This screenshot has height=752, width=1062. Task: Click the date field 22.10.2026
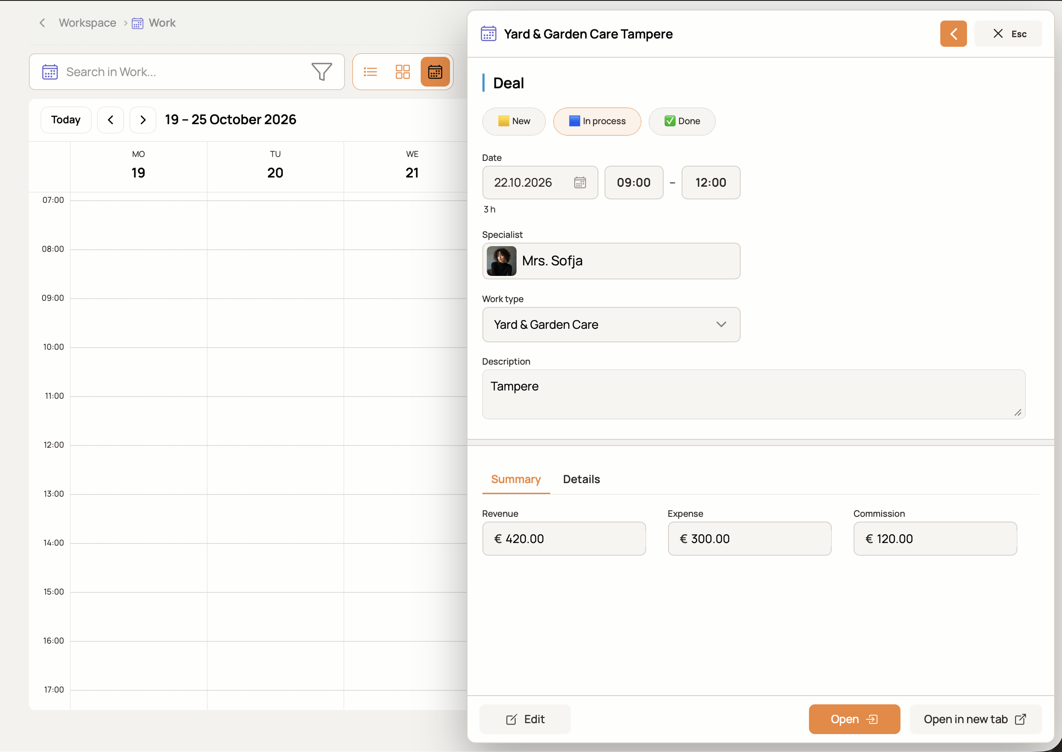(x=540, y=182)
